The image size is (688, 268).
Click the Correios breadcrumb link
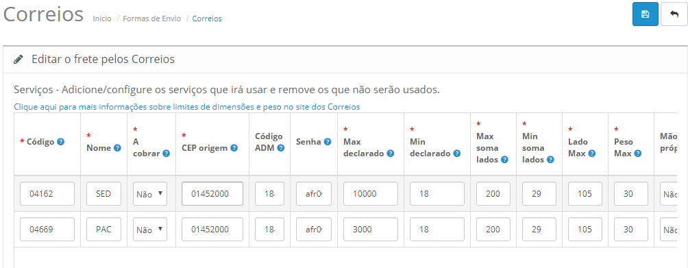[207, 19]
